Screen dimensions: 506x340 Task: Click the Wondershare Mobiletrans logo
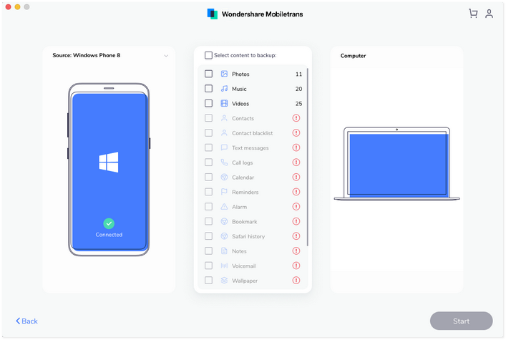point(213,14)
